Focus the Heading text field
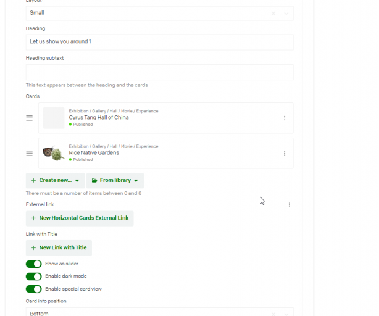Image resolution: width=379 pixels, height=316 pixels. [159, 42]
